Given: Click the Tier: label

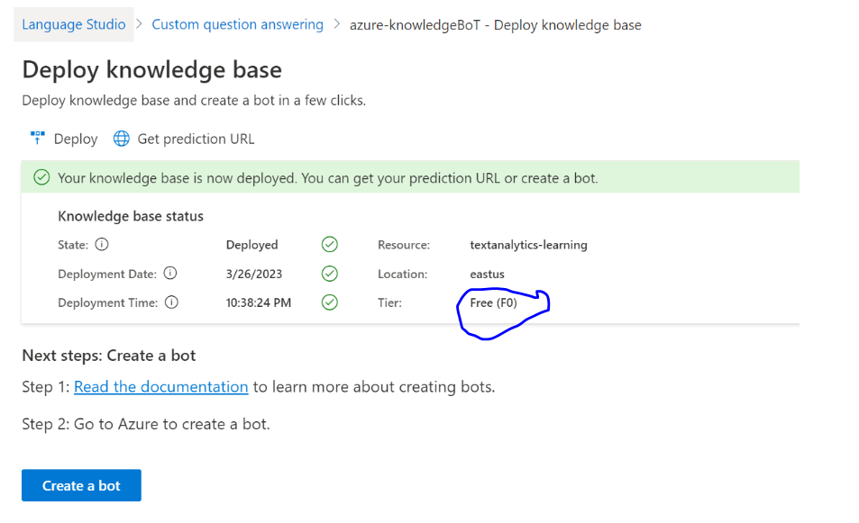Looking at the screenshot, I should point(389,302).
